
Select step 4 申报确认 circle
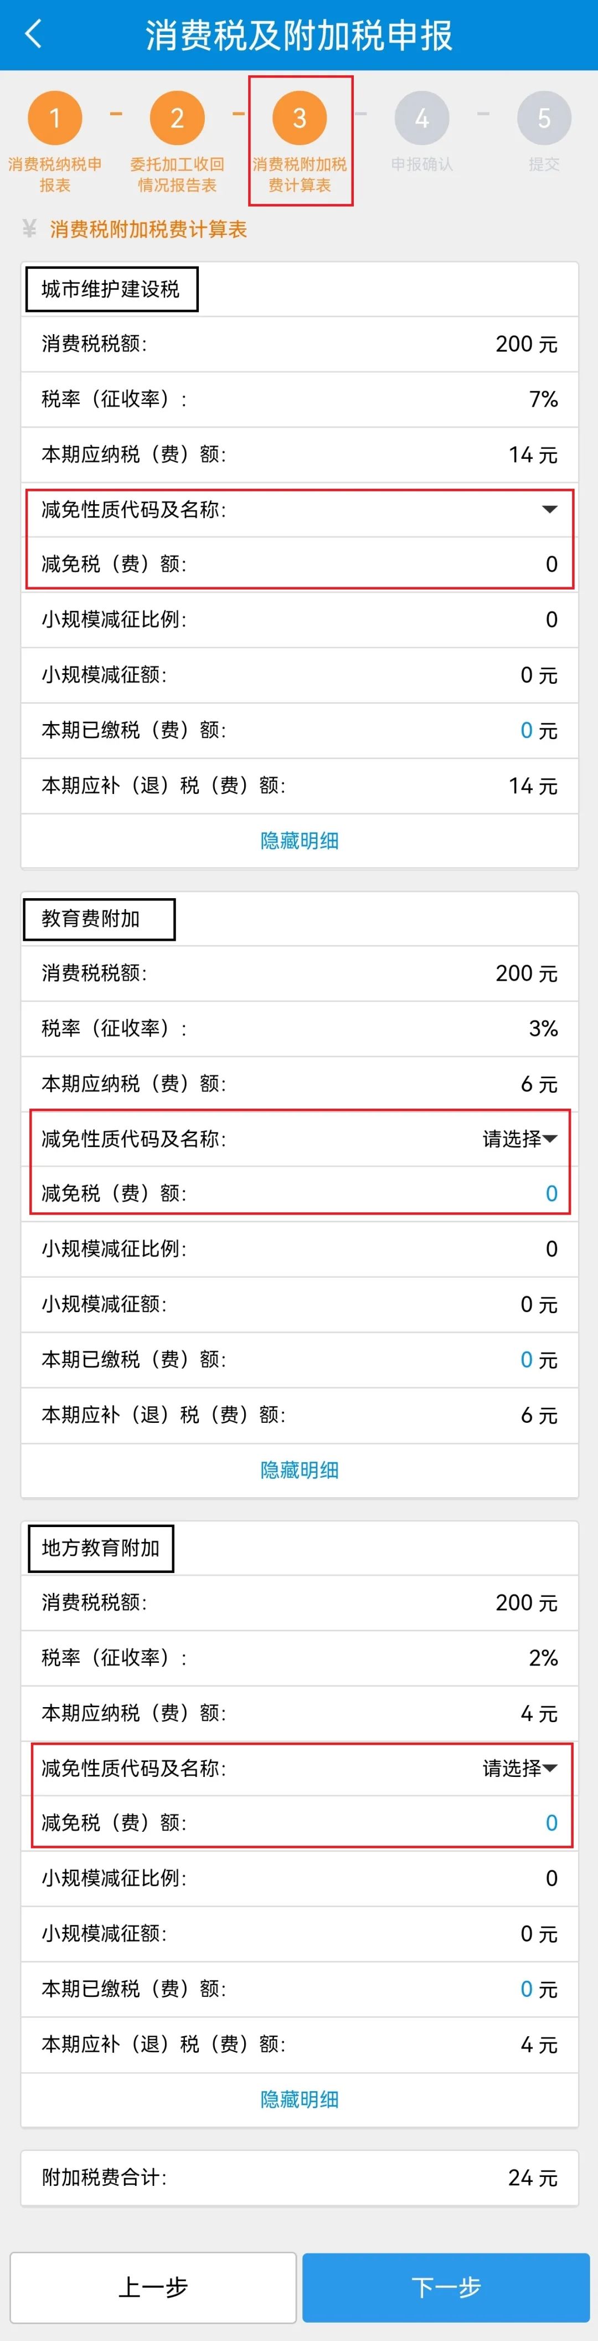point(422,118)
